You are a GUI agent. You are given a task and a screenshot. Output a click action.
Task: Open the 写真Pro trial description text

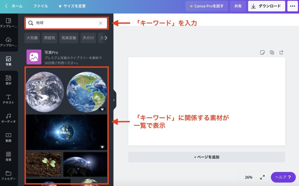[x=73, y=60]
